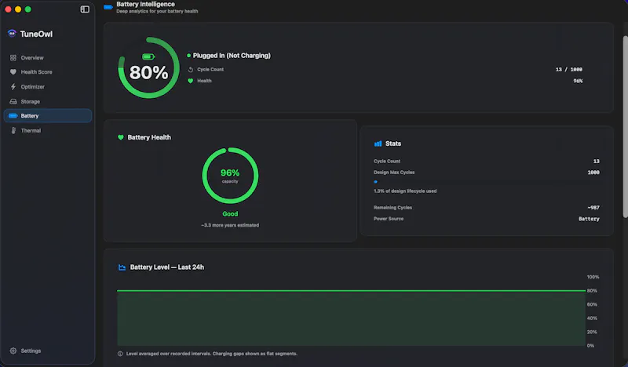Click the Cycle Count refresh icon

coord(191,70)
